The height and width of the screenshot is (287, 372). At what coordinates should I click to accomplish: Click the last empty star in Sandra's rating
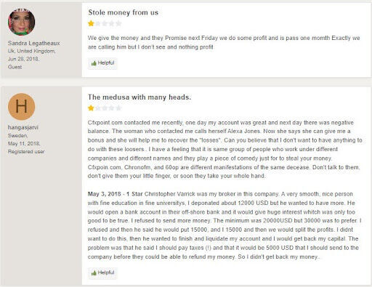click(x=118, y=23)
